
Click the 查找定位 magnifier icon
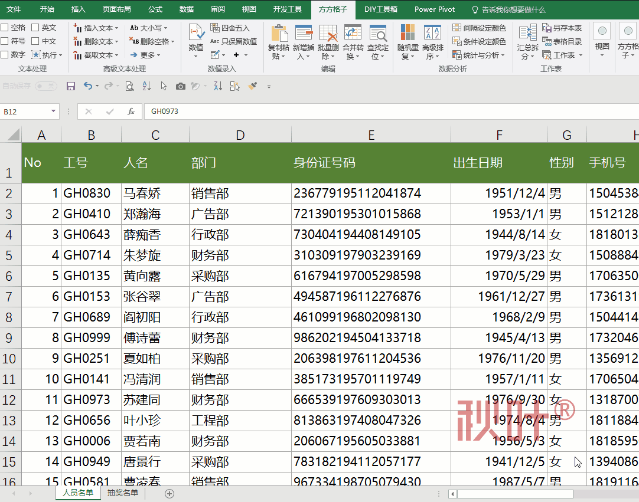(x=378, y=33)
